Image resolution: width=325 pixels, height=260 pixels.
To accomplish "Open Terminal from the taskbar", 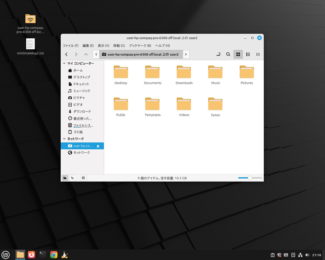I will point(42,255).
